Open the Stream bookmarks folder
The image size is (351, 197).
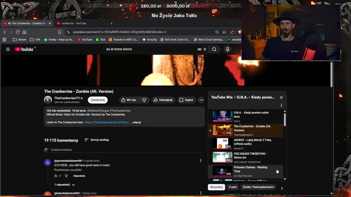(x=19, y=40)
